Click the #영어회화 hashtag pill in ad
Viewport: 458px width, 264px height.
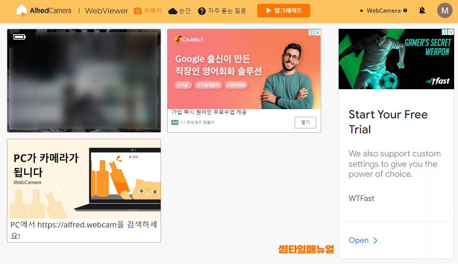tap(236, 85)
